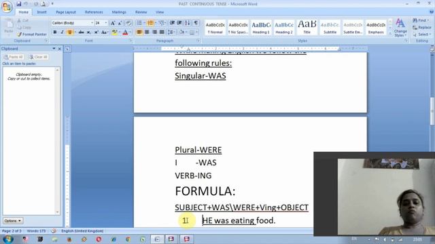This screenshot has width=435, height=244.
Task: Increase the paragraph indent
Action: (x=179, y=23)
